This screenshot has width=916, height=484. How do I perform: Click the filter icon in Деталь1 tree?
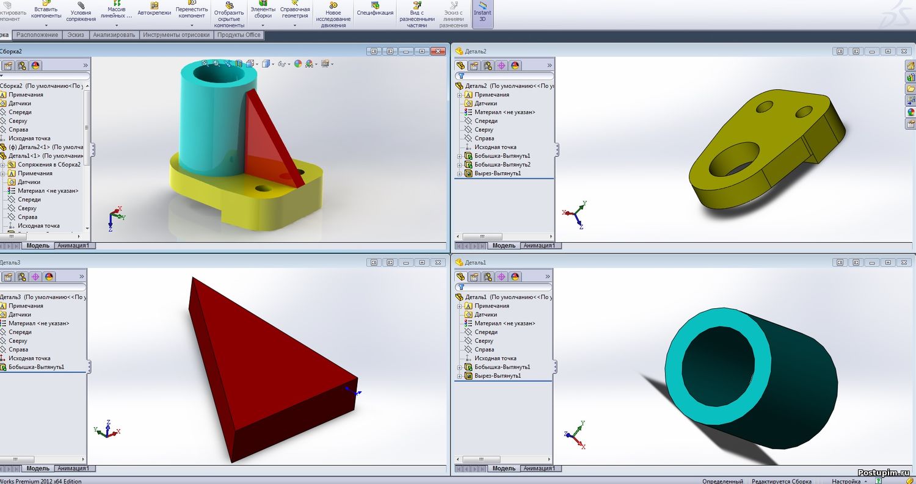[x=461, y=287]
